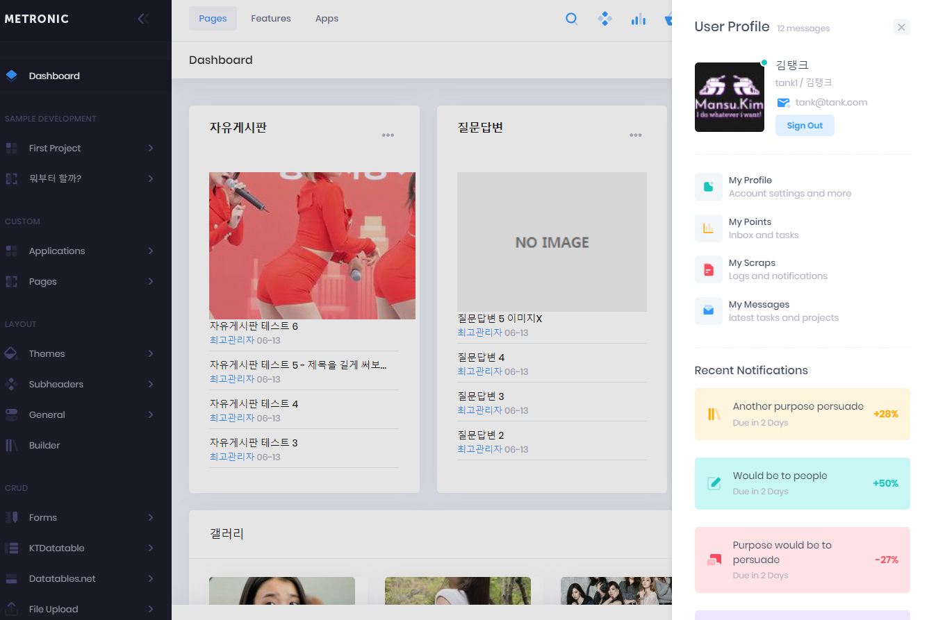
Task: Collapse the sidebar with double-chevron icon
Action: (x=143, y=19)
